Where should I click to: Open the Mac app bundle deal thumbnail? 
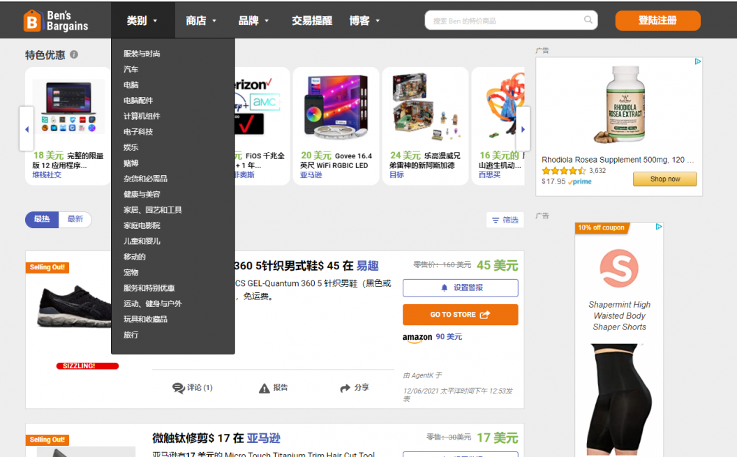pos(68,108)
